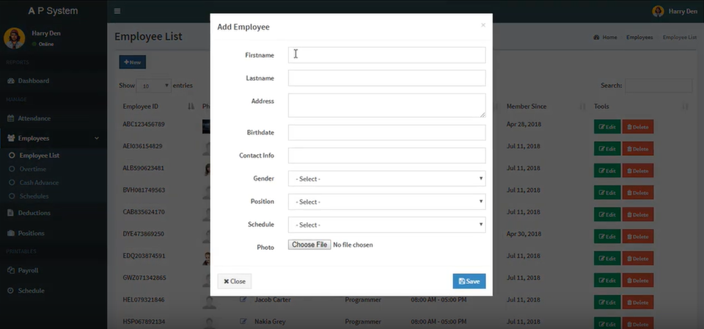Collapse the Employees sidebar menu chevron

[x=97, y=139]
